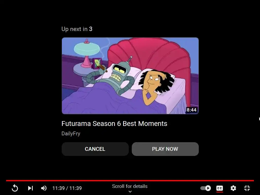Expand details via the down chevron
Viewport: 260px width, 195px height.
[130, 192]
